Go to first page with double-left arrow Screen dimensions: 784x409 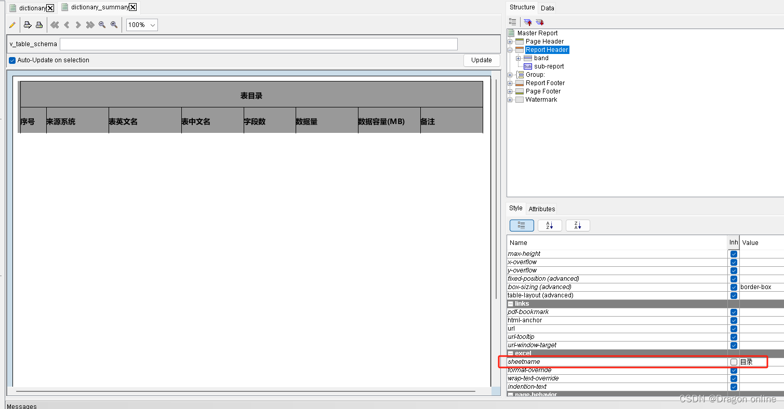(x=55, y=25)
